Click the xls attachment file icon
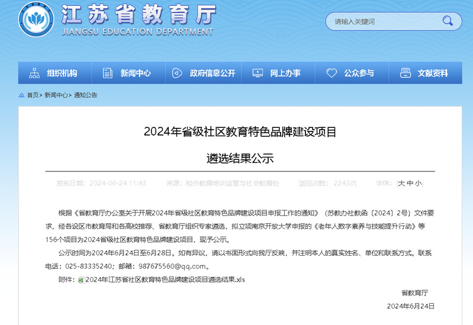473x325 pixels. (x=81, y=279)
